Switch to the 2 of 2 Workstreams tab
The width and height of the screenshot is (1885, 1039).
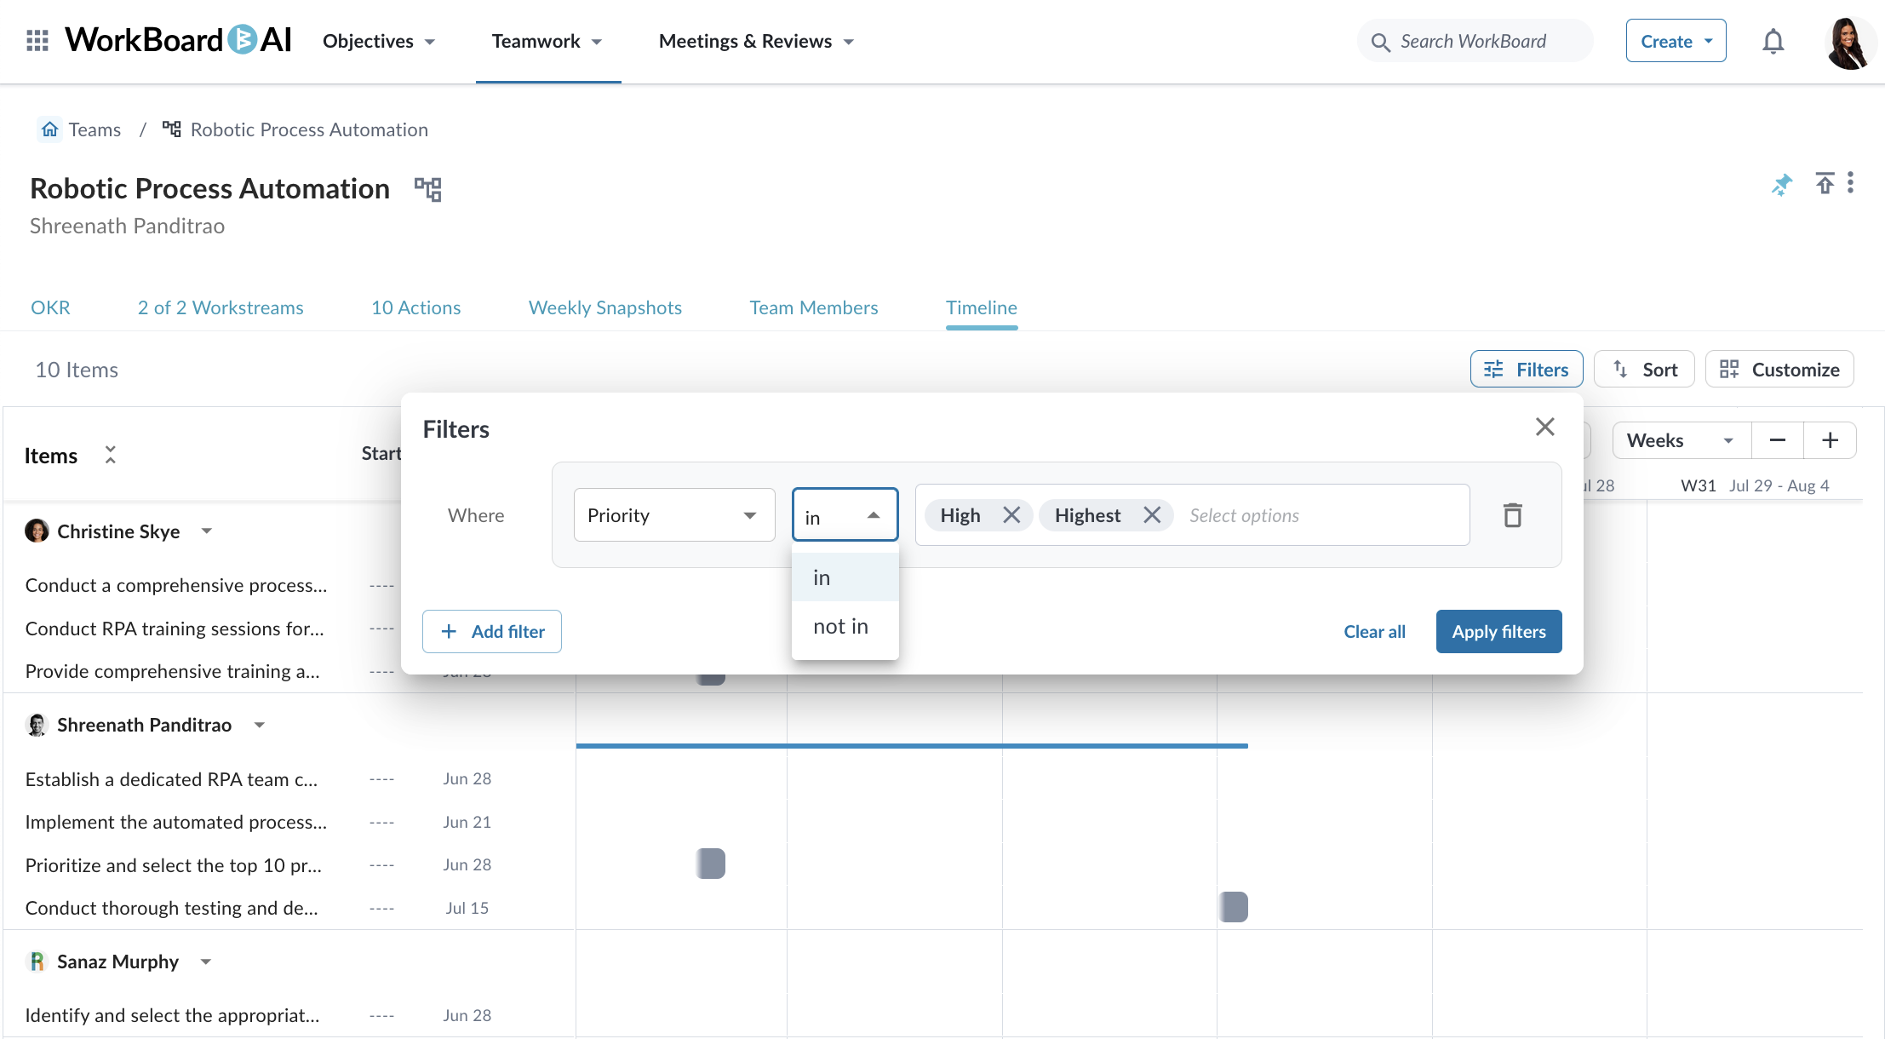point(221,307)
